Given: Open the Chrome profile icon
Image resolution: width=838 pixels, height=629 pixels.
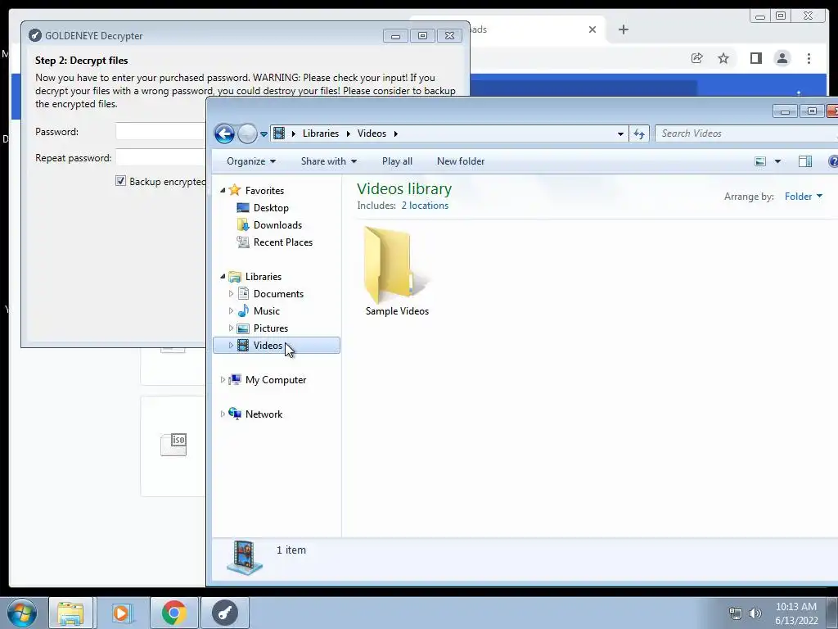Looking at the screenshot, I should (x=782, y=58).
